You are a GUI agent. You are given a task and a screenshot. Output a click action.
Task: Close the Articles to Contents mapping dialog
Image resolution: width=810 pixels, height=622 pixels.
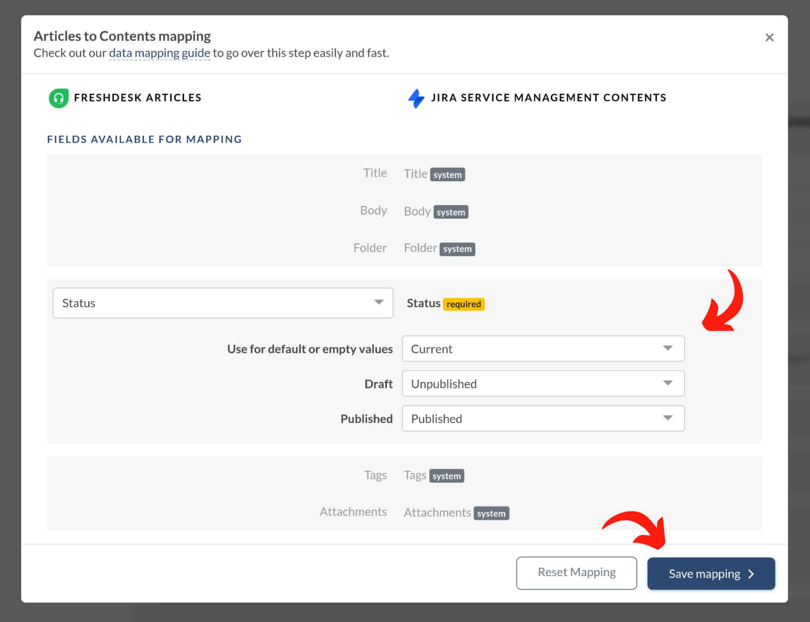[769, 38]
